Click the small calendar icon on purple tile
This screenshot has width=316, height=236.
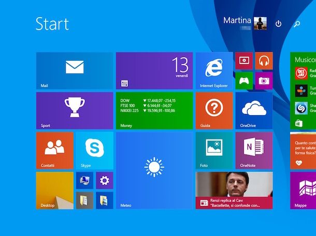pos(124,84)
